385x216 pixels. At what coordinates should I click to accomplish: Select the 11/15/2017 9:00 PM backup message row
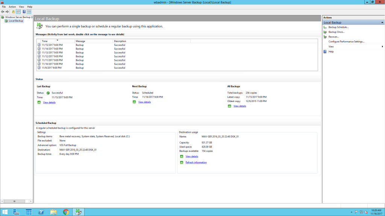[x=177, y=45]
